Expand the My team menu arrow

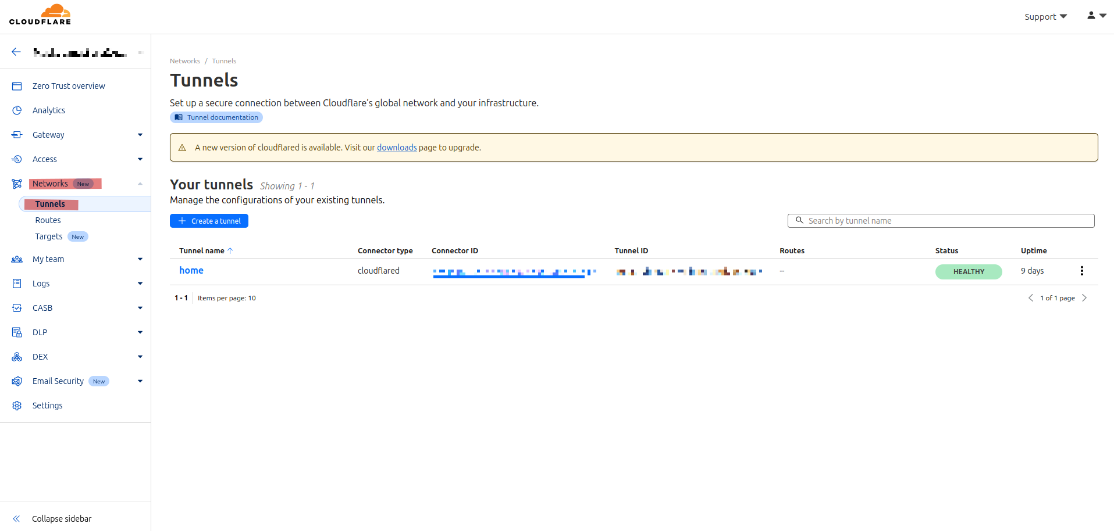(x=140, y=259)
